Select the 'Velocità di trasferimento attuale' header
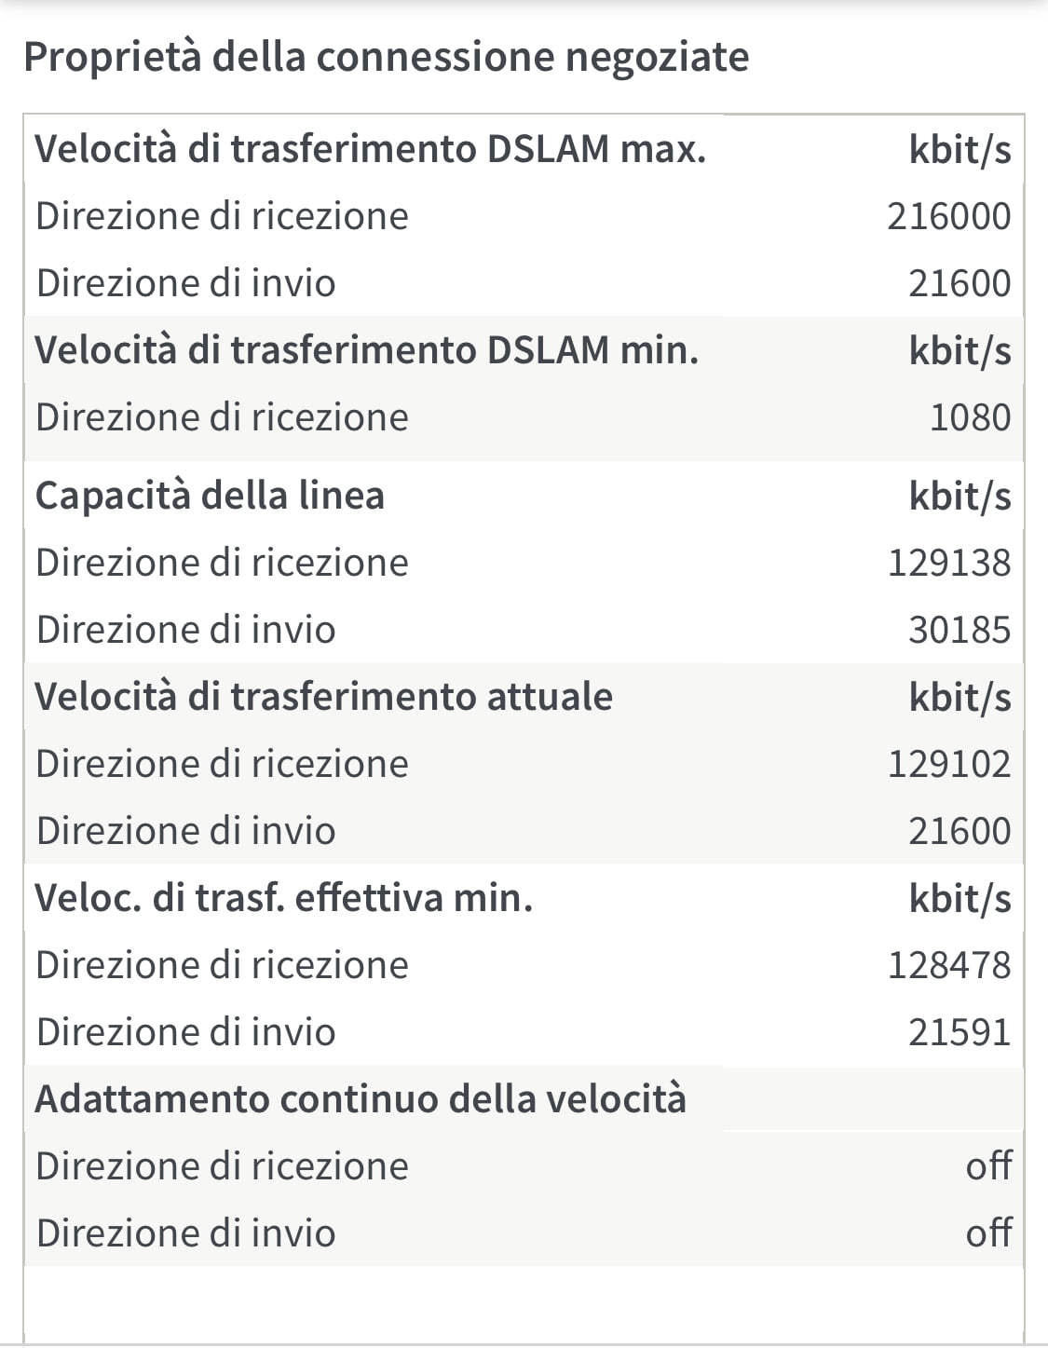1048x1348 pixels. pos(323,697)
